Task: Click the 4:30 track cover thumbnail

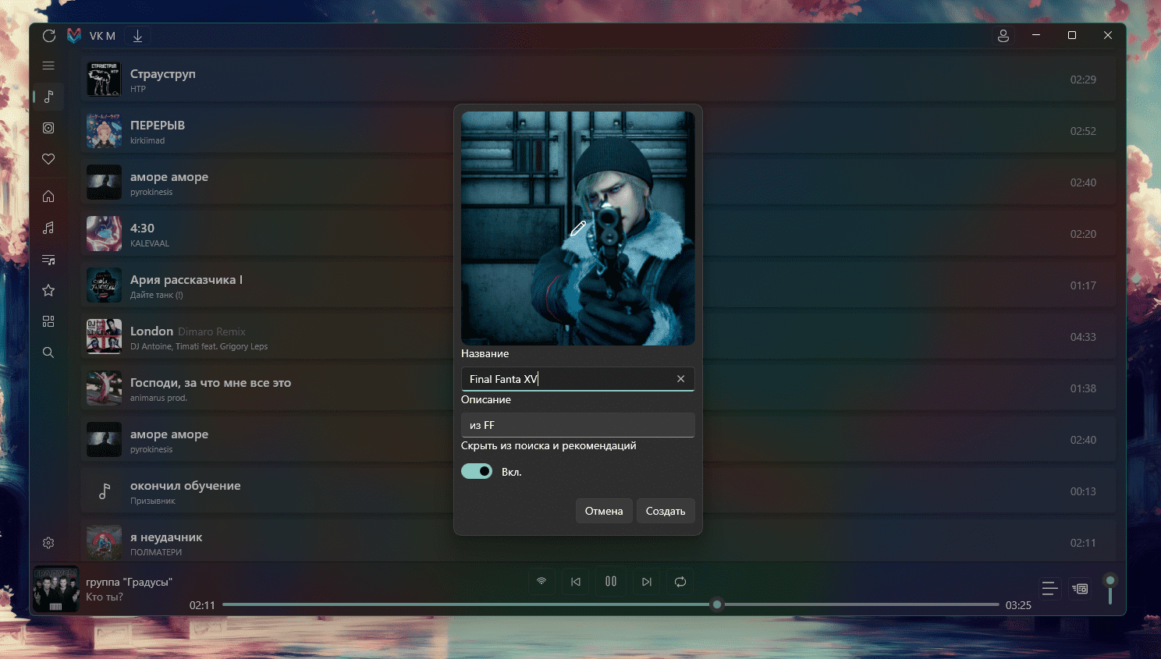Action: click(104, 234)
